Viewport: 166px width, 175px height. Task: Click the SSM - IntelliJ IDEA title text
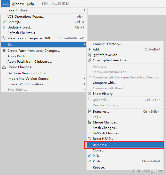pyautogui.click(x=55, y=4)
